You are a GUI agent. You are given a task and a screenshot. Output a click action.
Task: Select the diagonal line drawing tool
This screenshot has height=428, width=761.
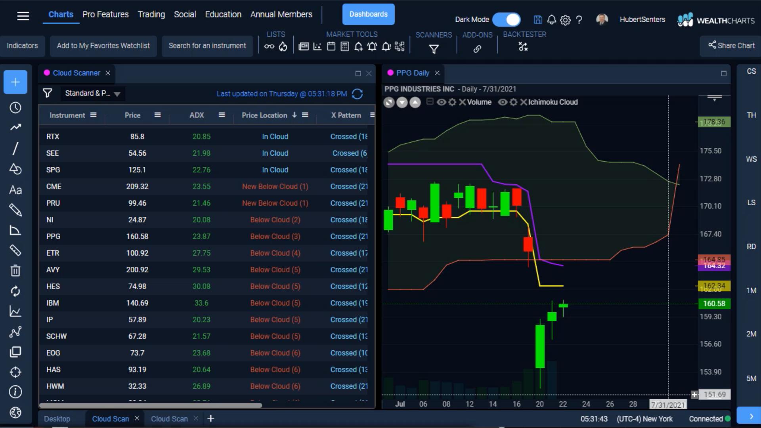[x=15, y=149]
